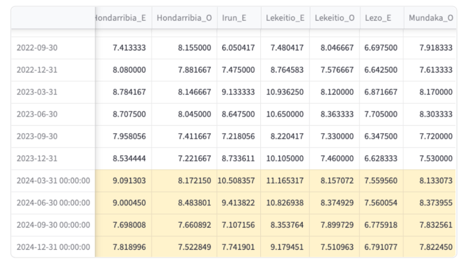The height and width of the screenshot is (272, 469).
Task: Click cell value 7.330000
Action: [x=337, y=136]
